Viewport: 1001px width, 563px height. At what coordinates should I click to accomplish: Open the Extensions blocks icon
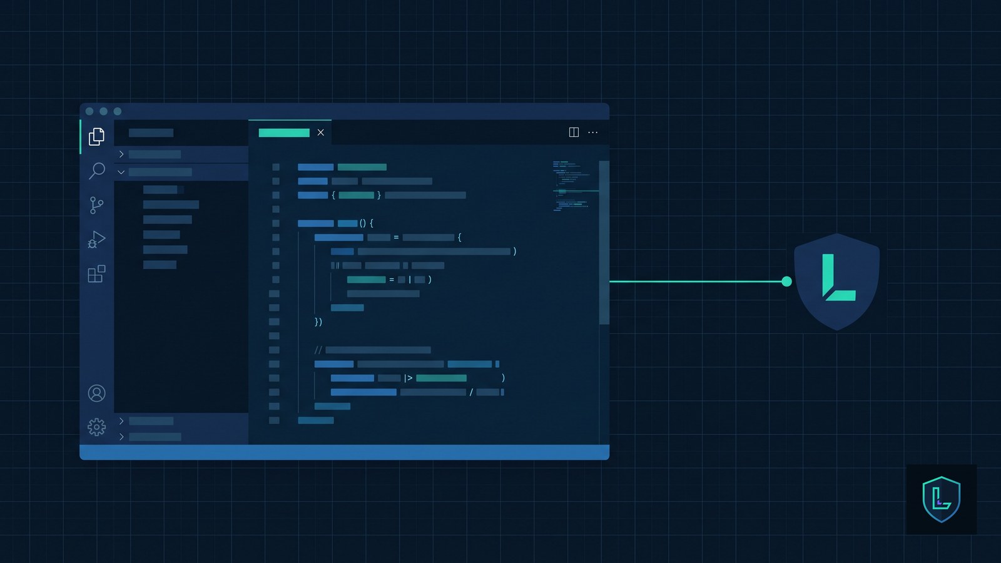(96, 274)
